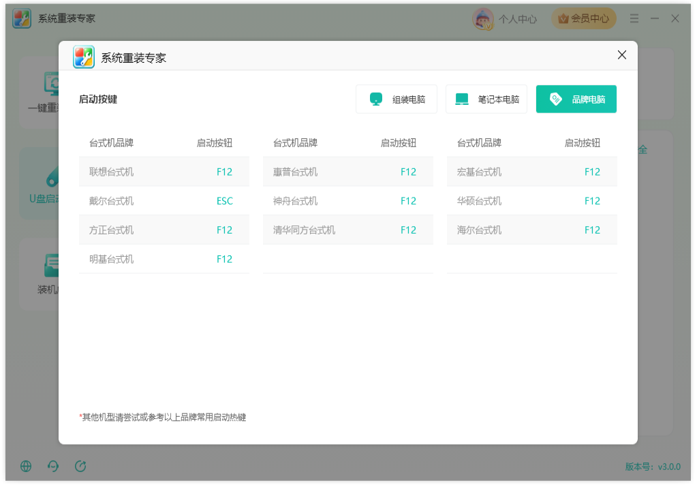Click the globe website icon
The height and width of the screenshot is (487, 697).
[26, 466]
